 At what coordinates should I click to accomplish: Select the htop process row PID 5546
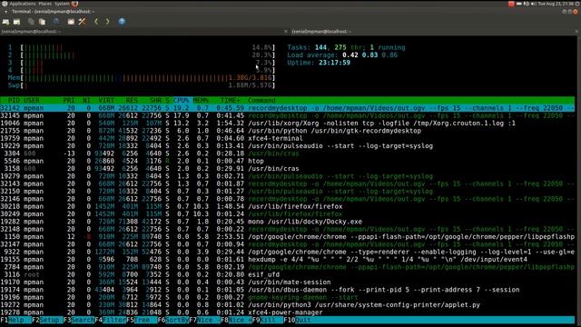tap(287, 161)
